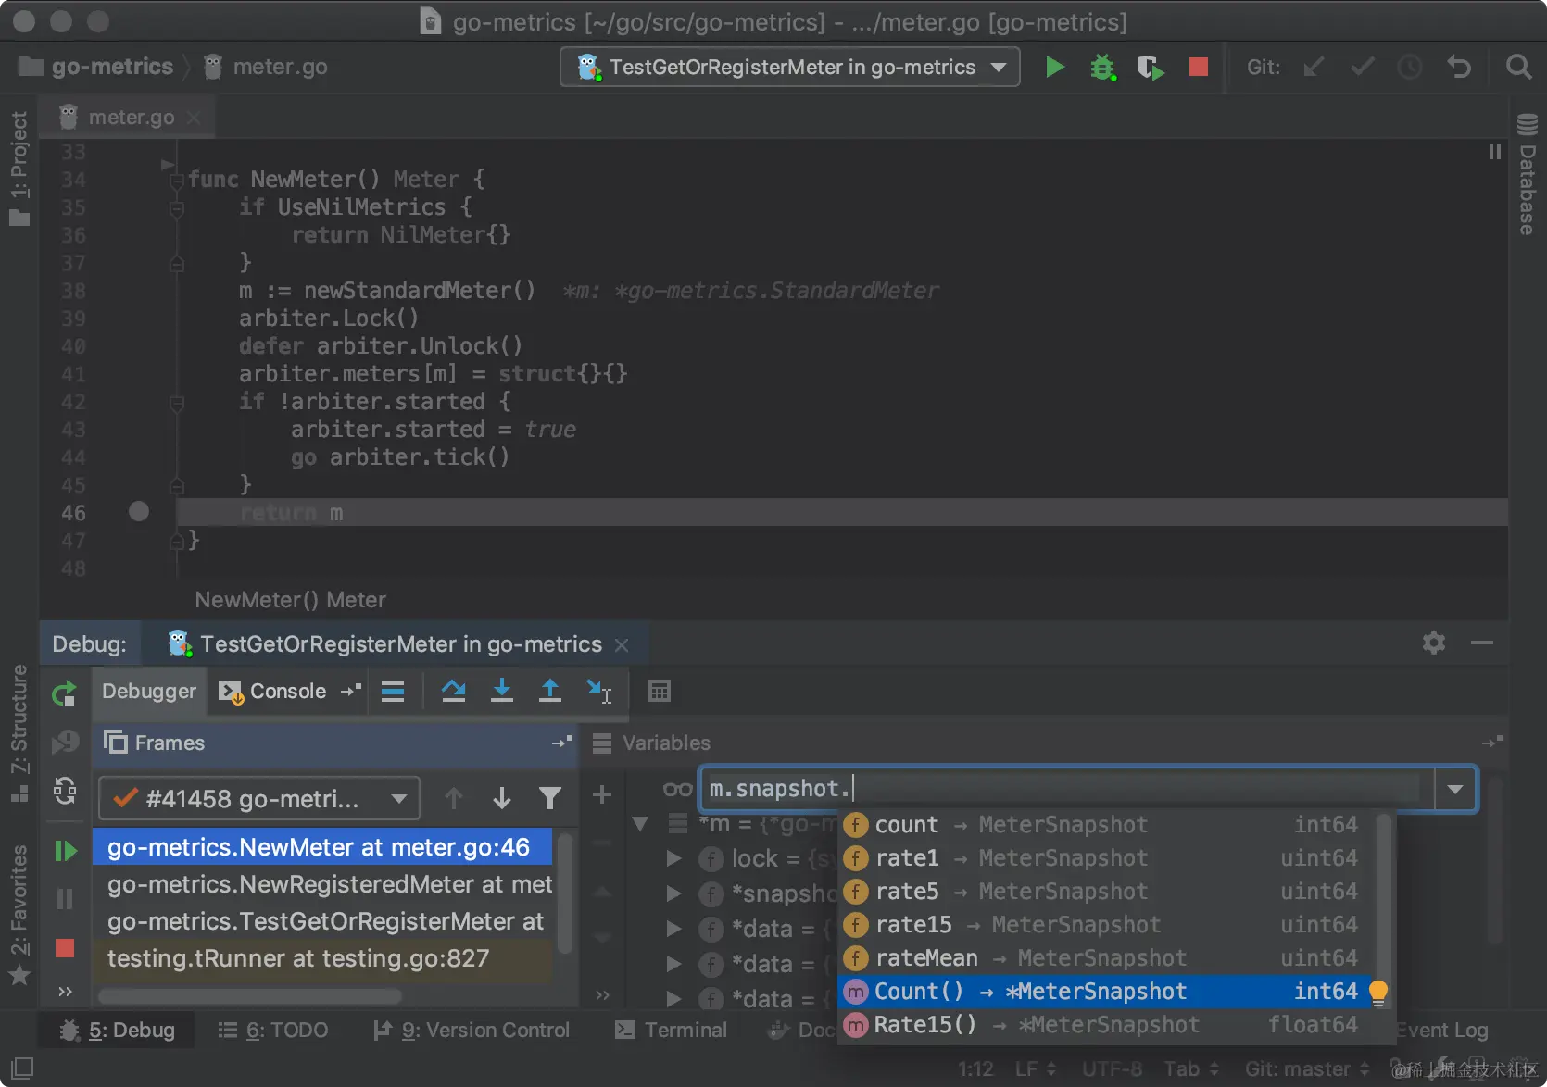Screen dimensions: 1547x1087
Task: Run the TestGetOrRegisterMeter configuration
Action: pos(1054,67)
